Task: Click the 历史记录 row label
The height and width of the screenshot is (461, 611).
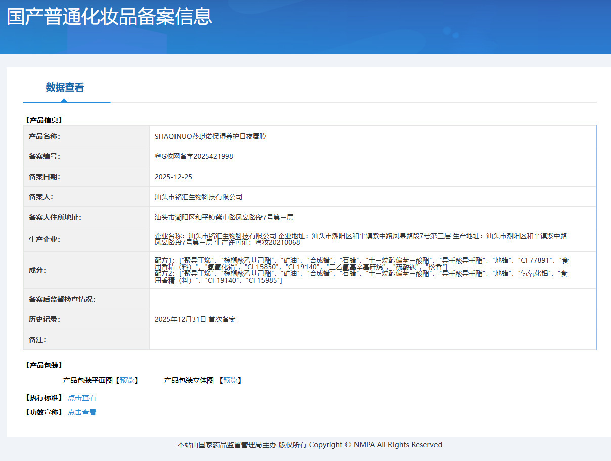Action: coord(45,319)
